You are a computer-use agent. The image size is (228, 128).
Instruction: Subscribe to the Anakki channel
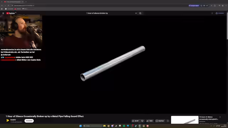[29, 121]
